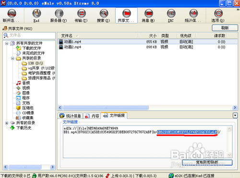Sort by 优先级 column header
This screenshot has height=178, width=240.
pos(186,36)
